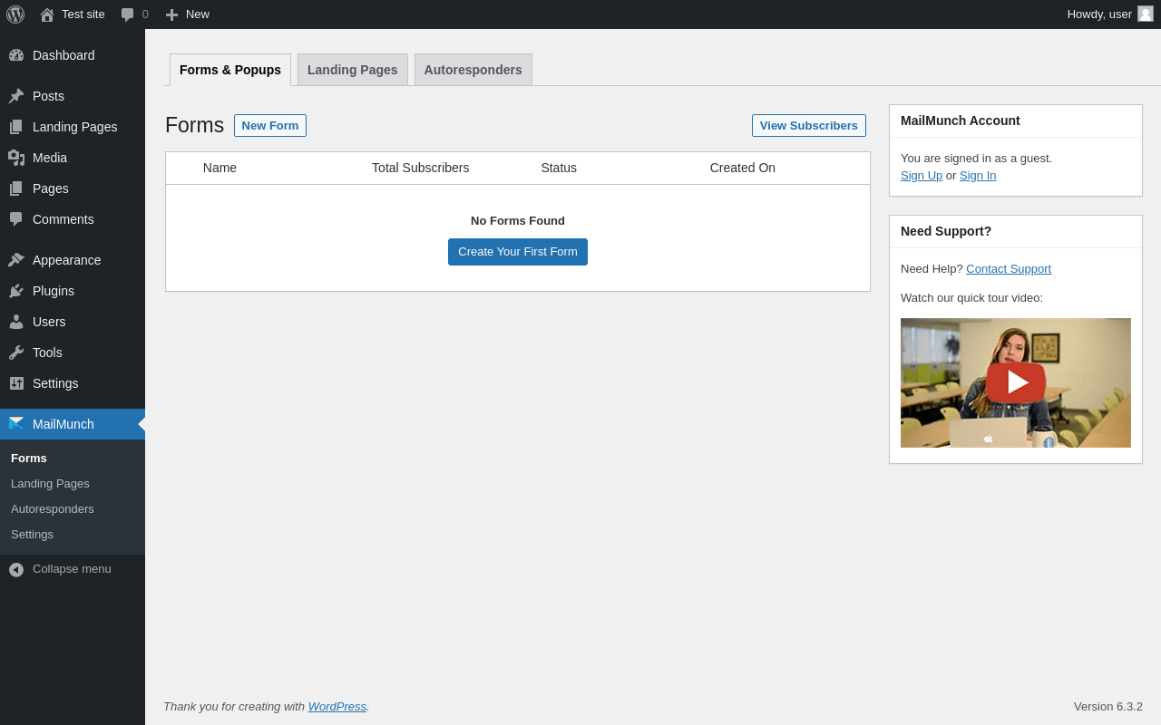Click the Tools wrench icon
Image resolution: width=1161 pixels, height=725 pixels.
[x=16, y=353]
